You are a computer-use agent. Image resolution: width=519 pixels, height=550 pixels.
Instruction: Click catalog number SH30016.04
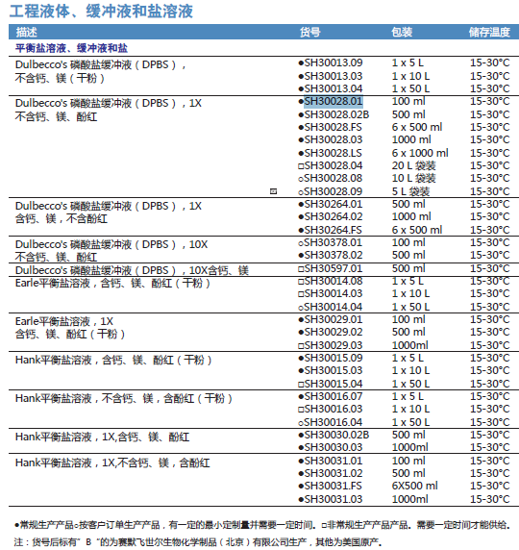334,422
